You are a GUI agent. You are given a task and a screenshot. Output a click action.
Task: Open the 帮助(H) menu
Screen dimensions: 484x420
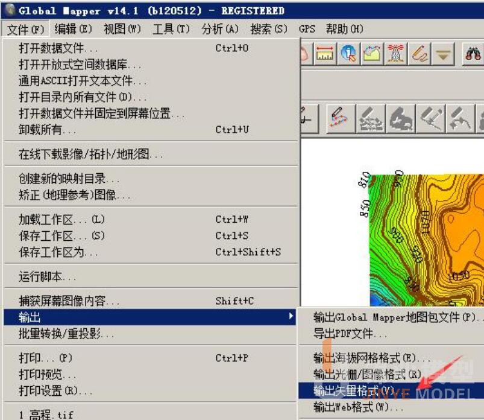(x=345, y=29)
